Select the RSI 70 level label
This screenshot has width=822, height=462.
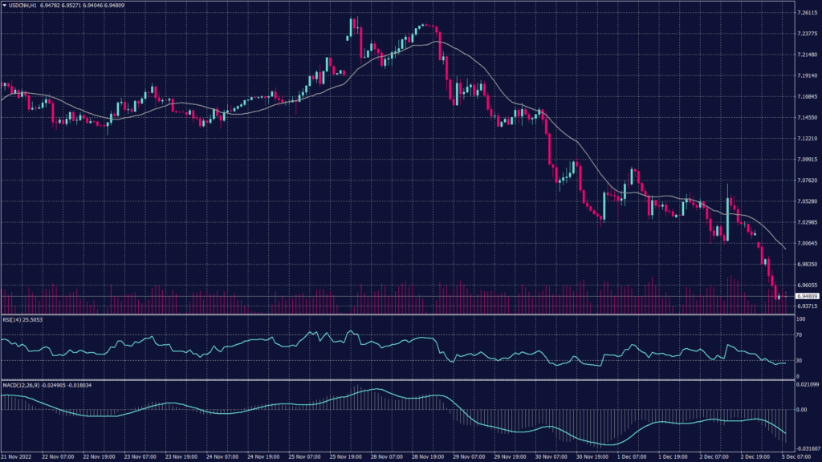point(800,334)
